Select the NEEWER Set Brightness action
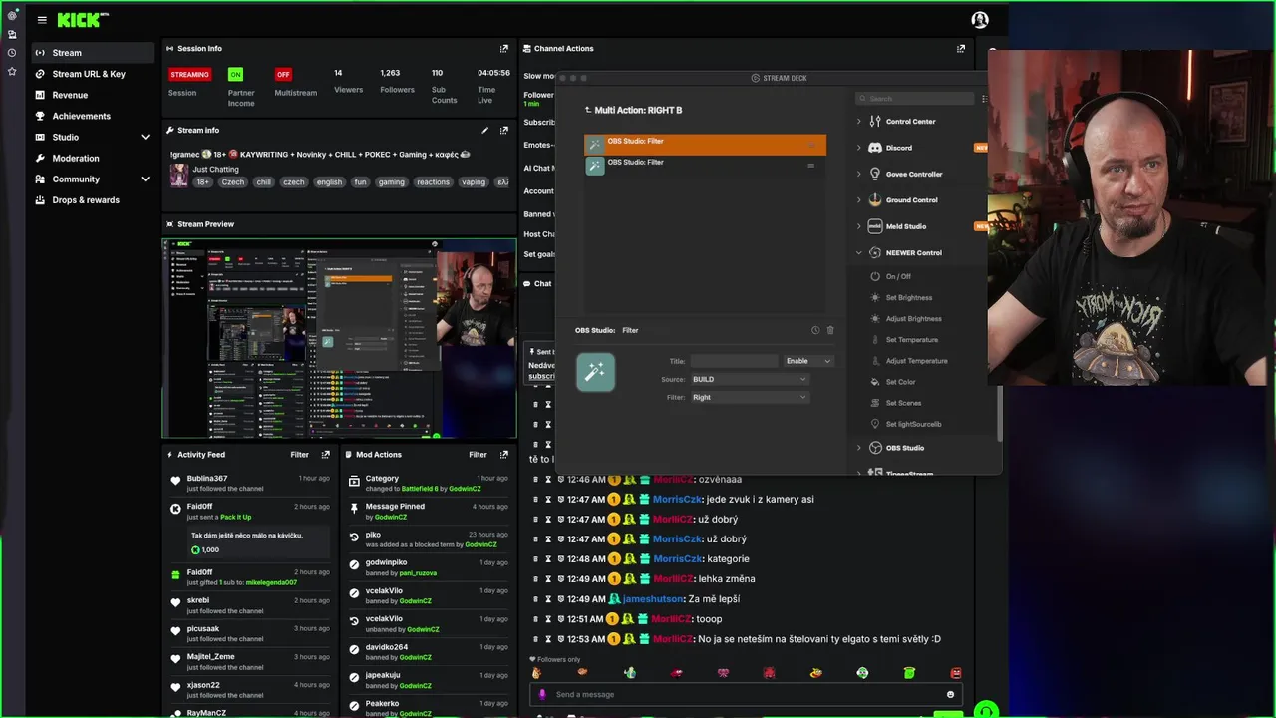1276x718 pixels. pyautogui.click(x=908, y=297)
